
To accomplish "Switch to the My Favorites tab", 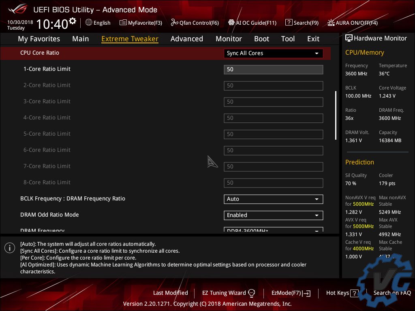I will pos(39,39).
